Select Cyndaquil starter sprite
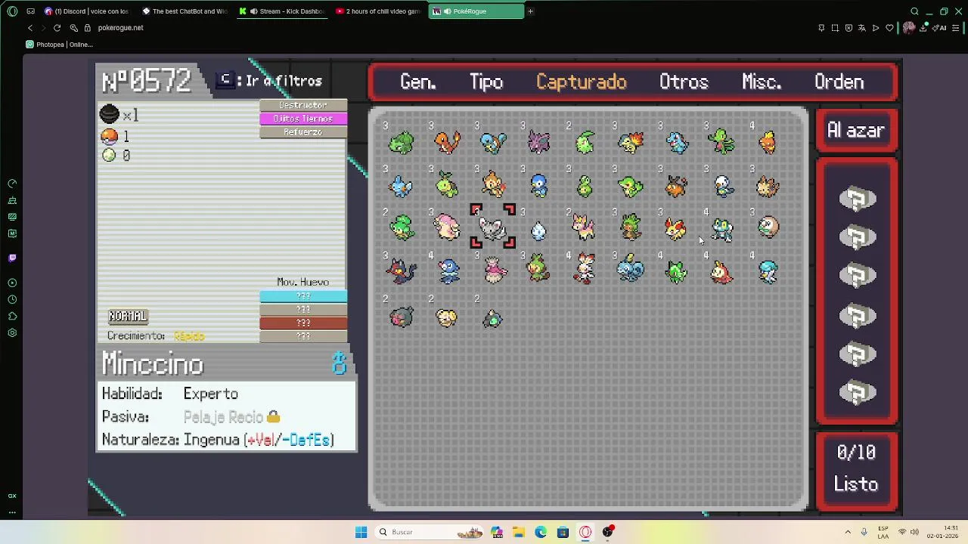Image resolution: width=968 pixels, height=544 pixels. click(x=631, y=142)
